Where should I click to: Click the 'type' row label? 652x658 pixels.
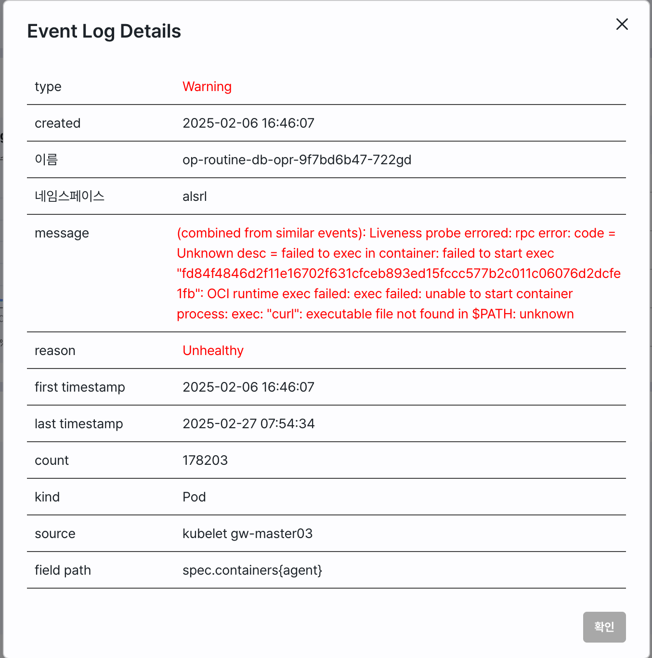pos(48,87)
